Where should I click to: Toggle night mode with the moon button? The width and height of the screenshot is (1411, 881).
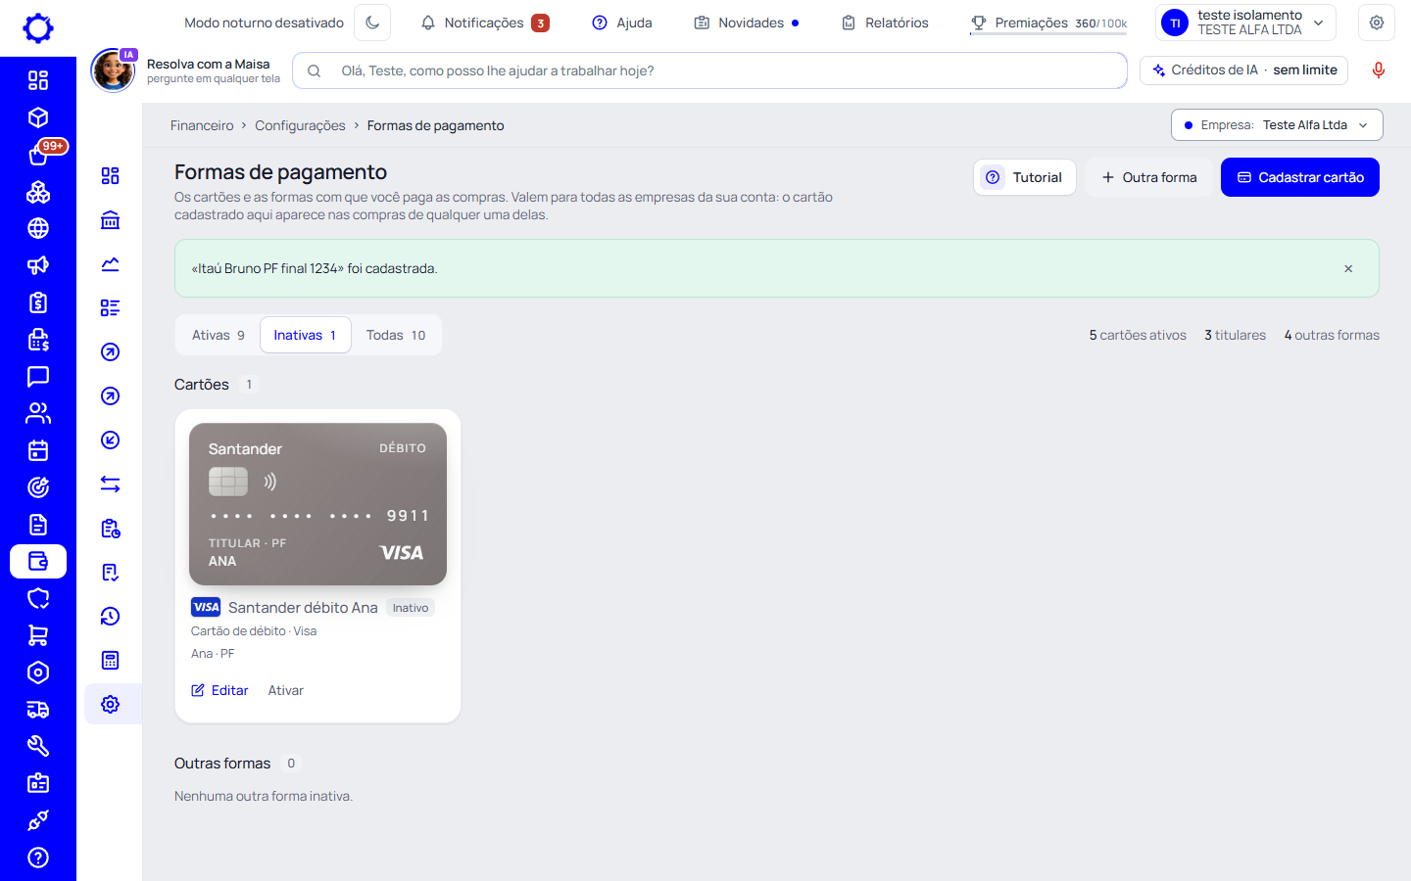tap(372, 23)
